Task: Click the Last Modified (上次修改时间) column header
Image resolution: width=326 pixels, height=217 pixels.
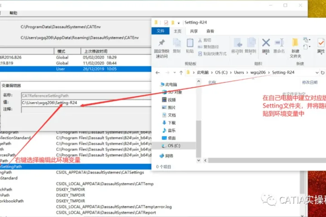Action: (x=96, y=51)
